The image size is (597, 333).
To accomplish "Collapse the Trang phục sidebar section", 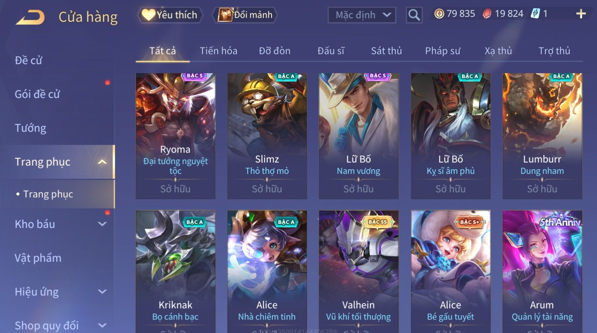I will (102, 162).
